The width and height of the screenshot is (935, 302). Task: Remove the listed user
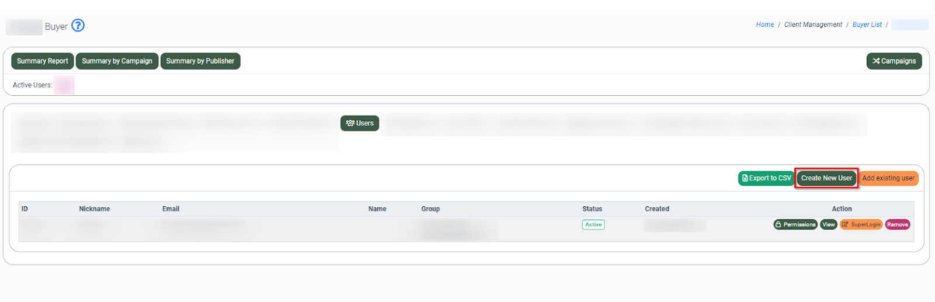click(897, 225)
